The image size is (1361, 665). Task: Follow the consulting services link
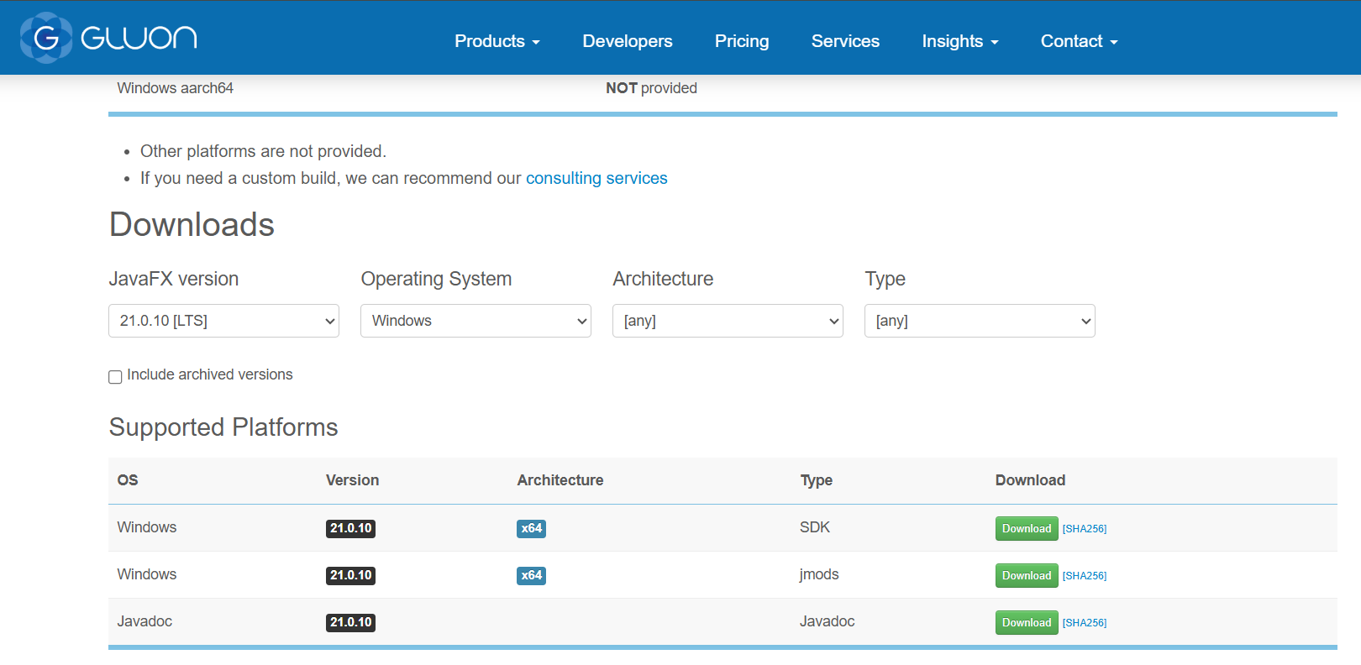point(596,178)
